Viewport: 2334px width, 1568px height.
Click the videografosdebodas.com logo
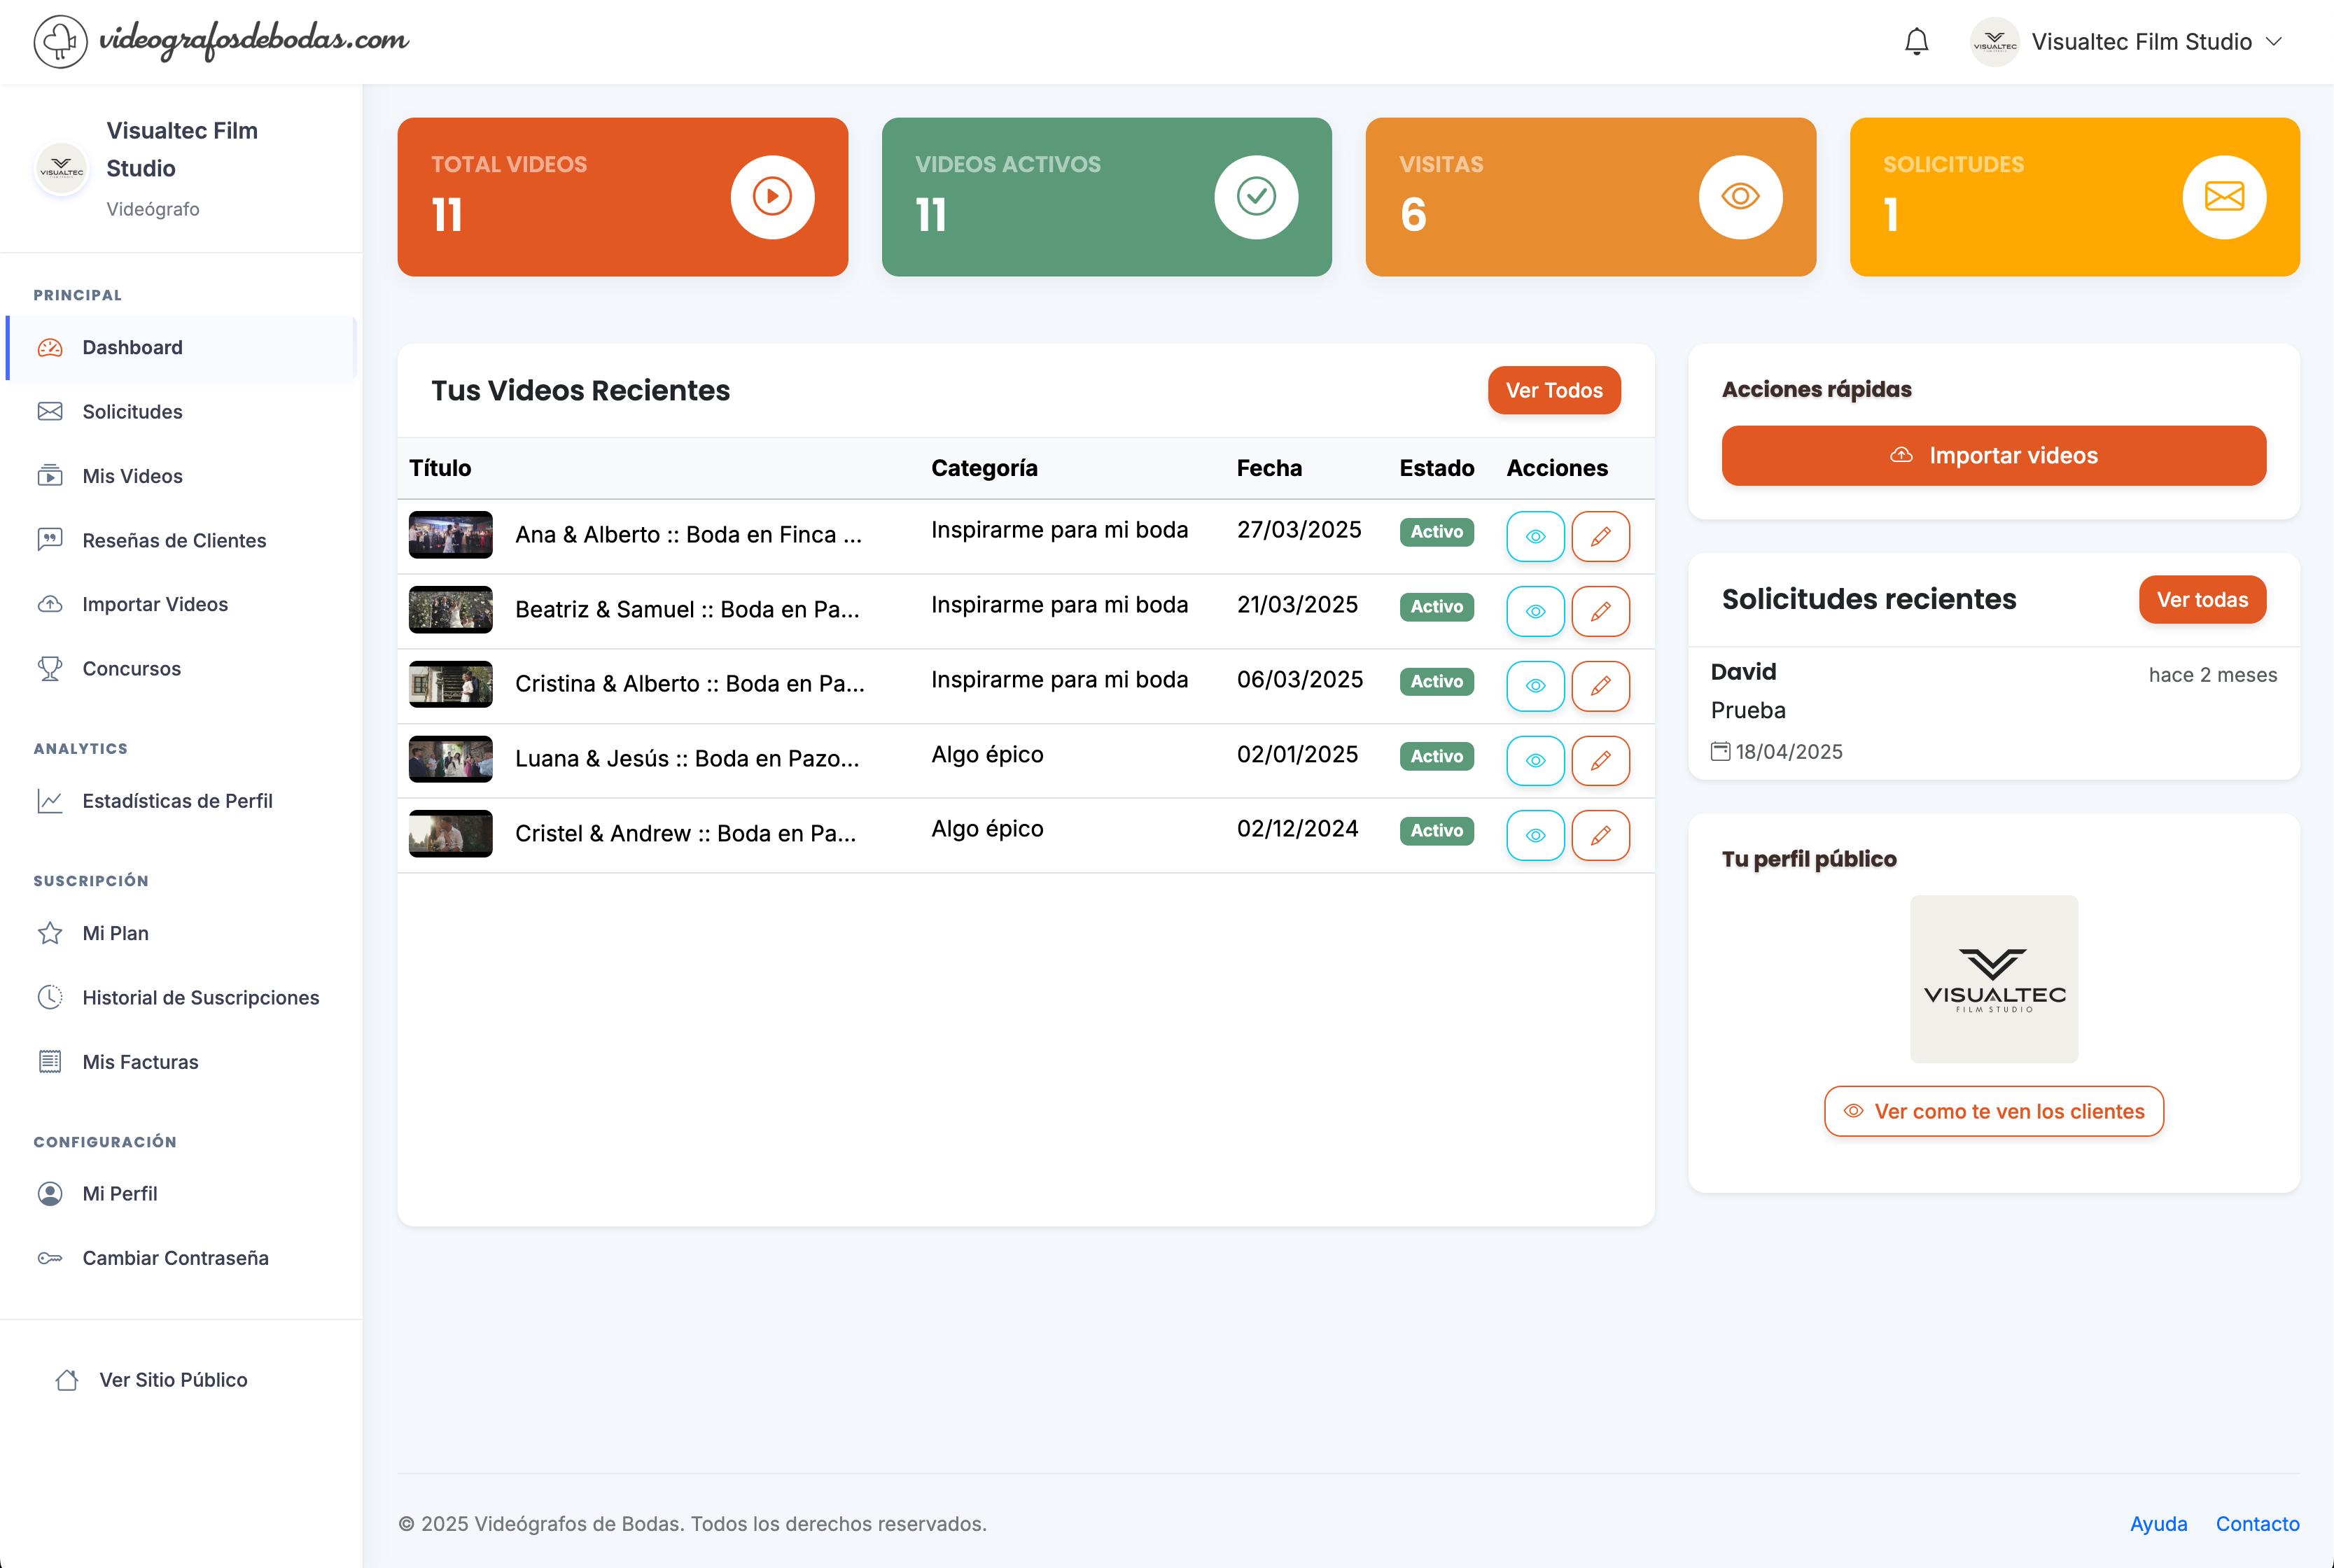(x=221, y=41)
